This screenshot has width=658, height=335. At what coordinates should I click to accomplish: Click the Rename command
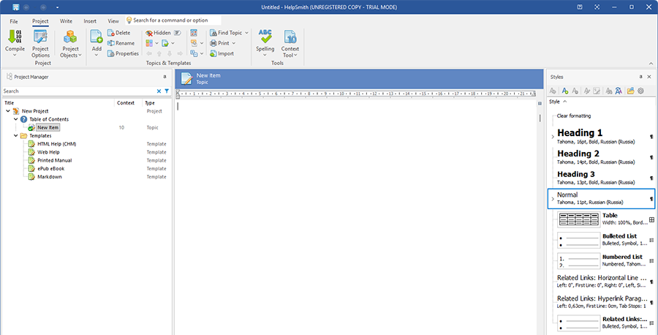(121, 43)
